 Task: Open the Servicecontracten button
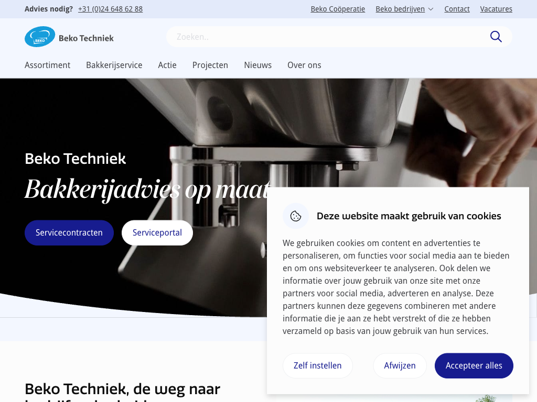point(69,232)
